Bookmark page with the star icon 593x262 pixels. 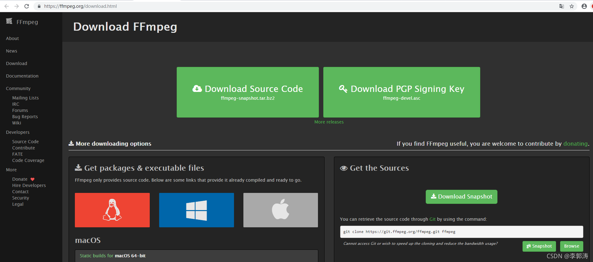(572, 6)
